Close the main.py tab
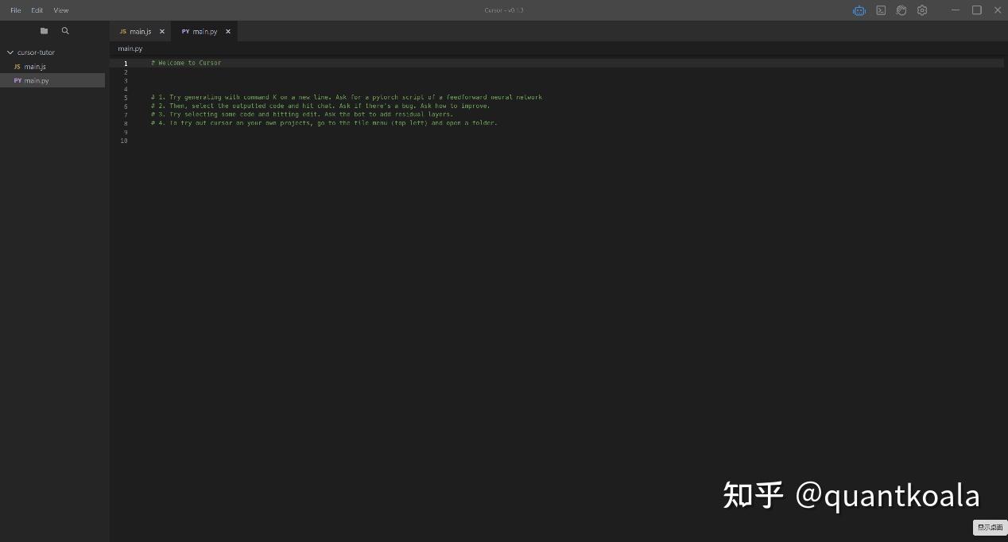This screenshot has height=542, width=1008. click(228, 31)
